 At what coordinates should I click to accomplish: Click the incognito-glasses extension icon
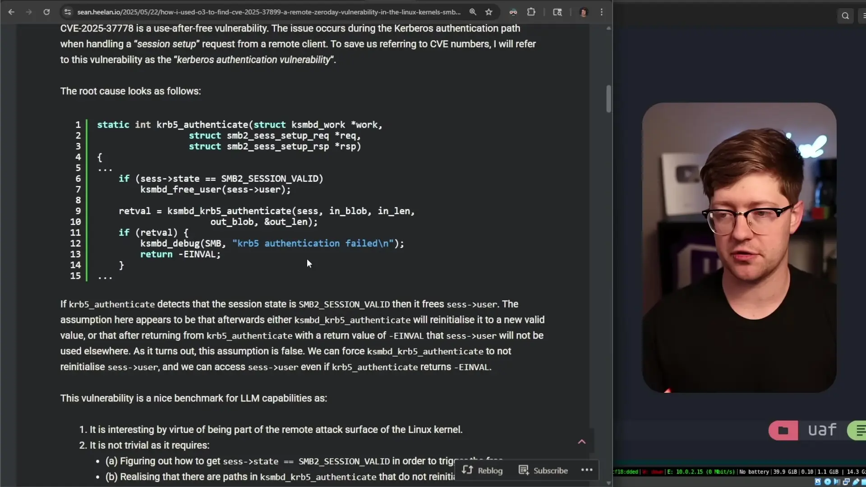point(513,12)
